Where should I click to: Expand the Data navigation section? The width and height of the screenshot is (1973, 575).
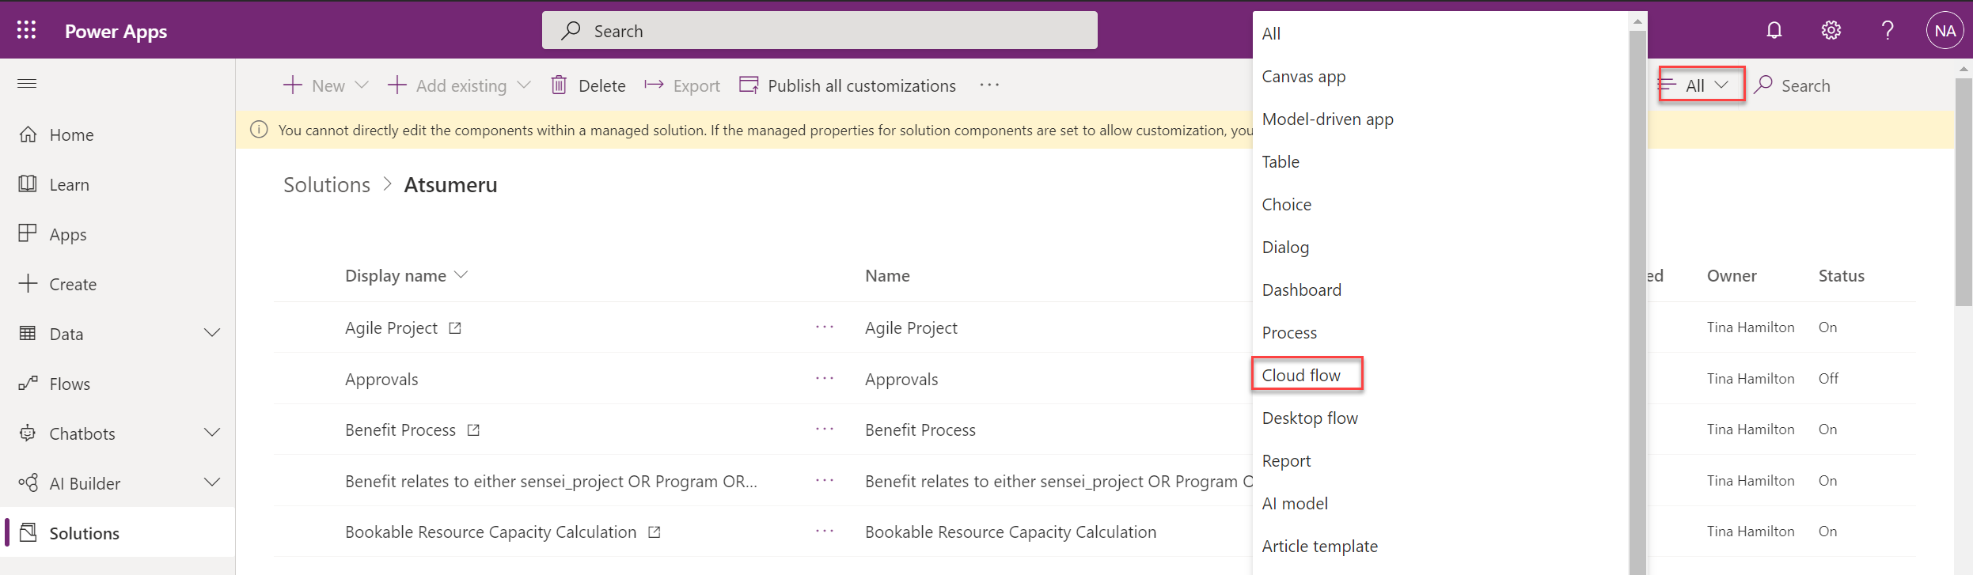(x=212, y=333)
